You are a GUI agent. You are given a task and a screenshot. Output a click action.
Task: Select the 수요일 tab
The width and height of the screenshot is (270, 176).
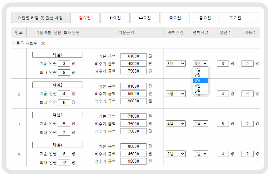(145, 18)
